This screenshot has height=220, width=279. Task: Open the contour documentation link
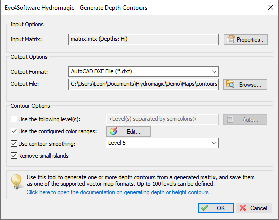[118, 192]
